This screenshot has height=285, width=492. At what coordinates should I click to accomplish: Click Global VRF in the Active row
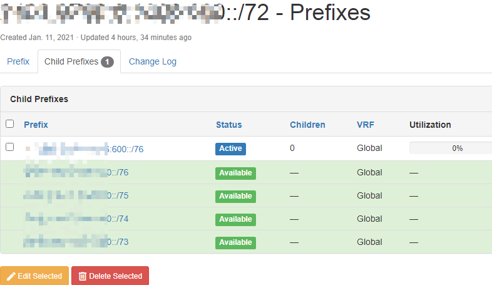pyautogui.click(x=369, y=148)
